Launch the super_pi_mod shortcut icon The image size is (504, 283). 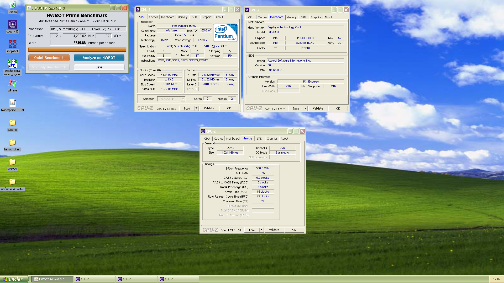pyautogui.click(x=12, y=64)
